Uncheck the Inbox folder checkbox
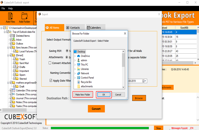 (11, 40)
